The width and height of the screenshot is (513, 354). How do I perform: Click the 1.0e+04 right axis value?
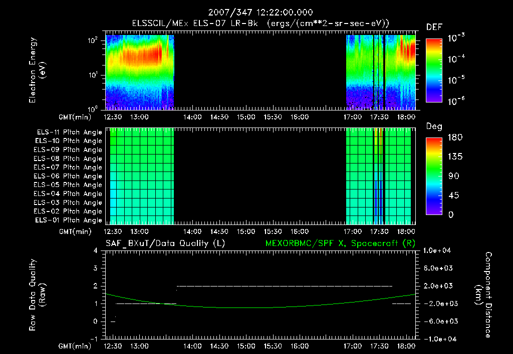[437, 250]
